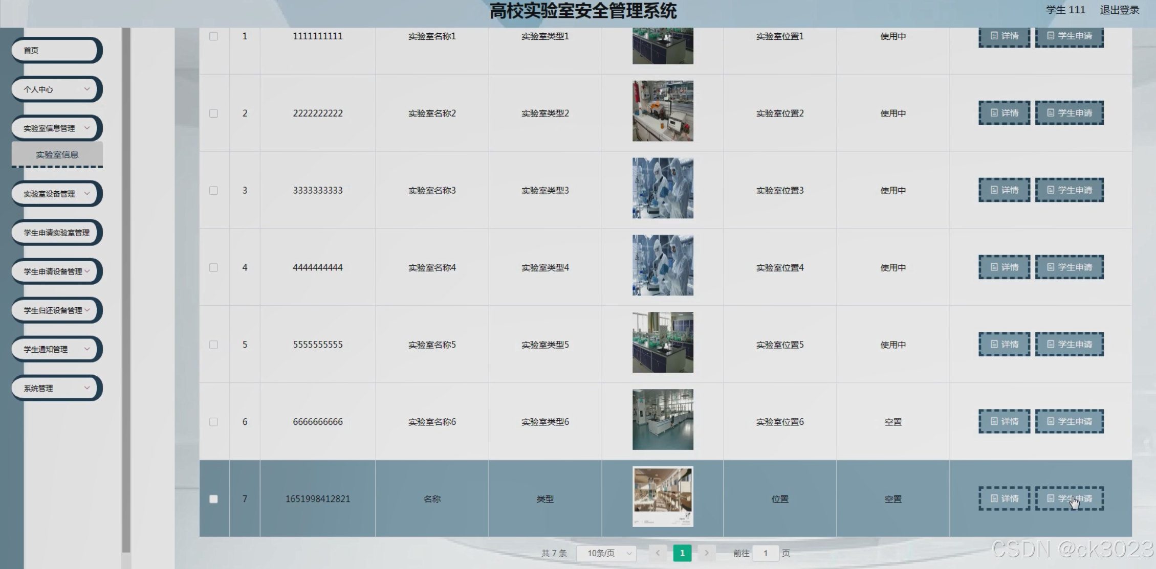1156x569 pixels.
Task: Click 详情 icon button for lab row 4
Action: click(1004, 267)
